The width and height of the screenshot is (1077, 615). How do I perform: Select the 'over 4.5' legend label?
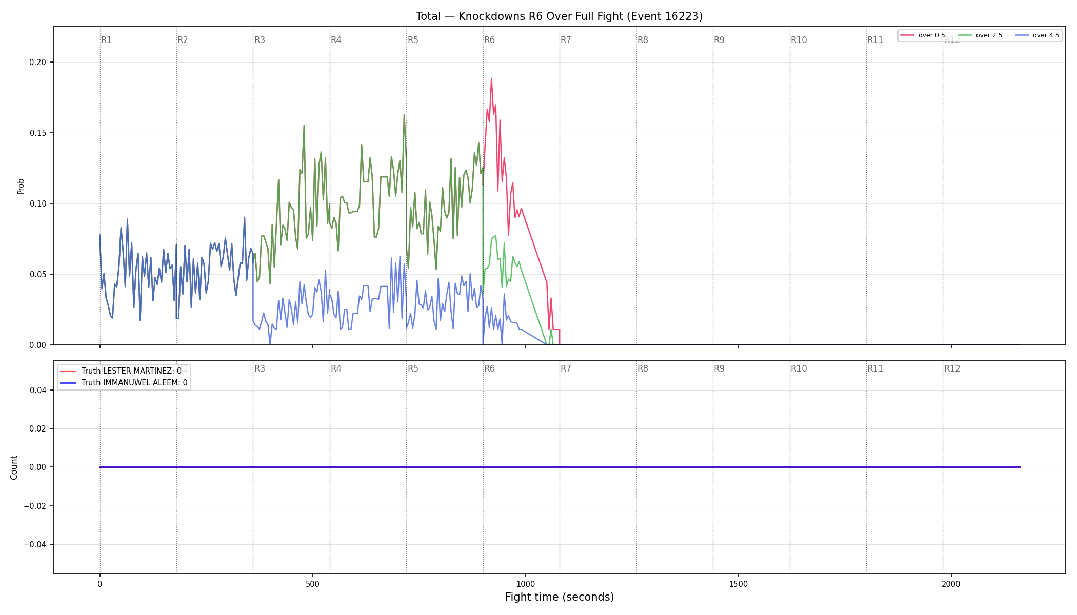tap(1046, 35)
